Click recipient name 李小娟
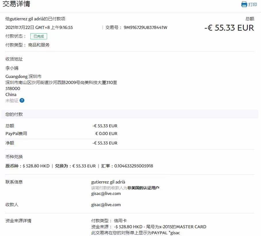Viewport: 261px width, 236px height. (x=12, y=68)
